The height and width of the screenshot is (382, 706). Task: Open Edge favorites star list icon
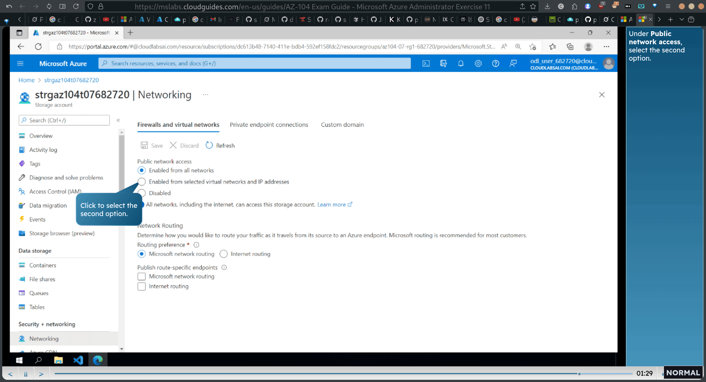point(552,46)
